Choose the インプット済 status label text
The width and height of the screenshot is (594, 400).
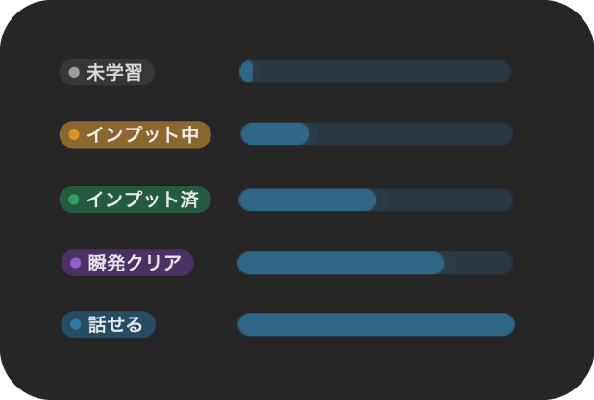[142, 200]
